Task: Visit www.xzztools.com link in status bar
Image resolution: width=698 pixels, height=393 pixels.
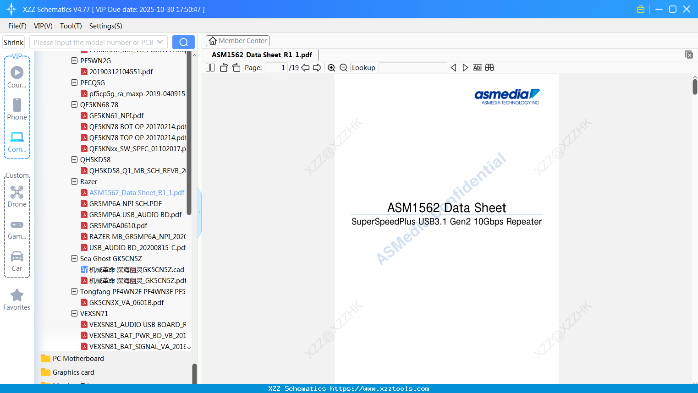Action: tap(379, 388)
